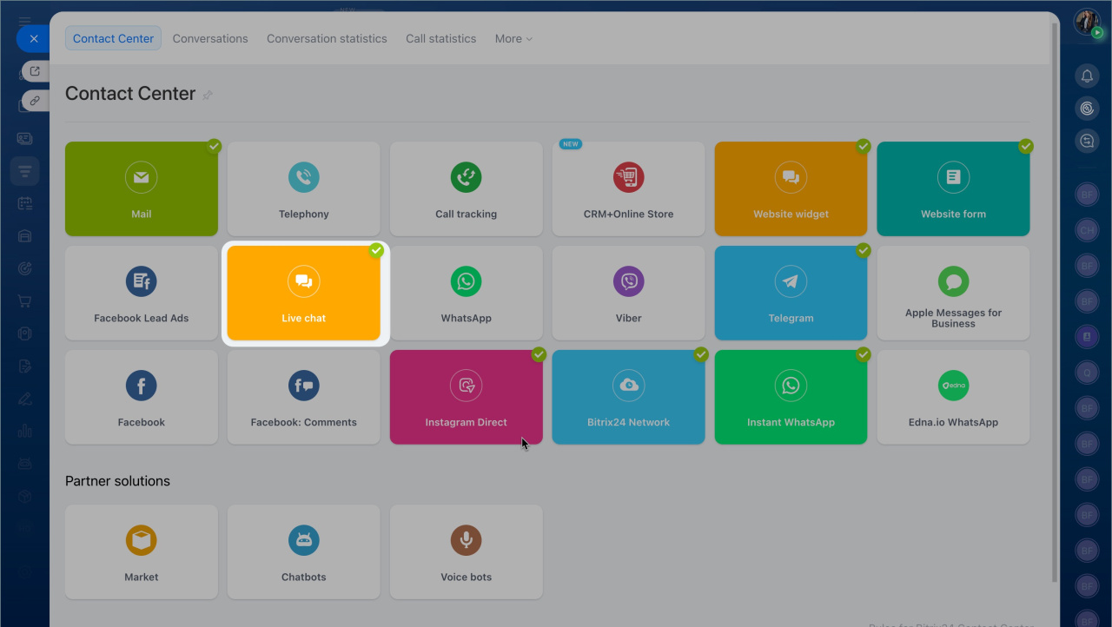Open the CRM+Online Store tile
This screenshot has width=1112, height=627.
pyautogui.click(x=629, y=189)
